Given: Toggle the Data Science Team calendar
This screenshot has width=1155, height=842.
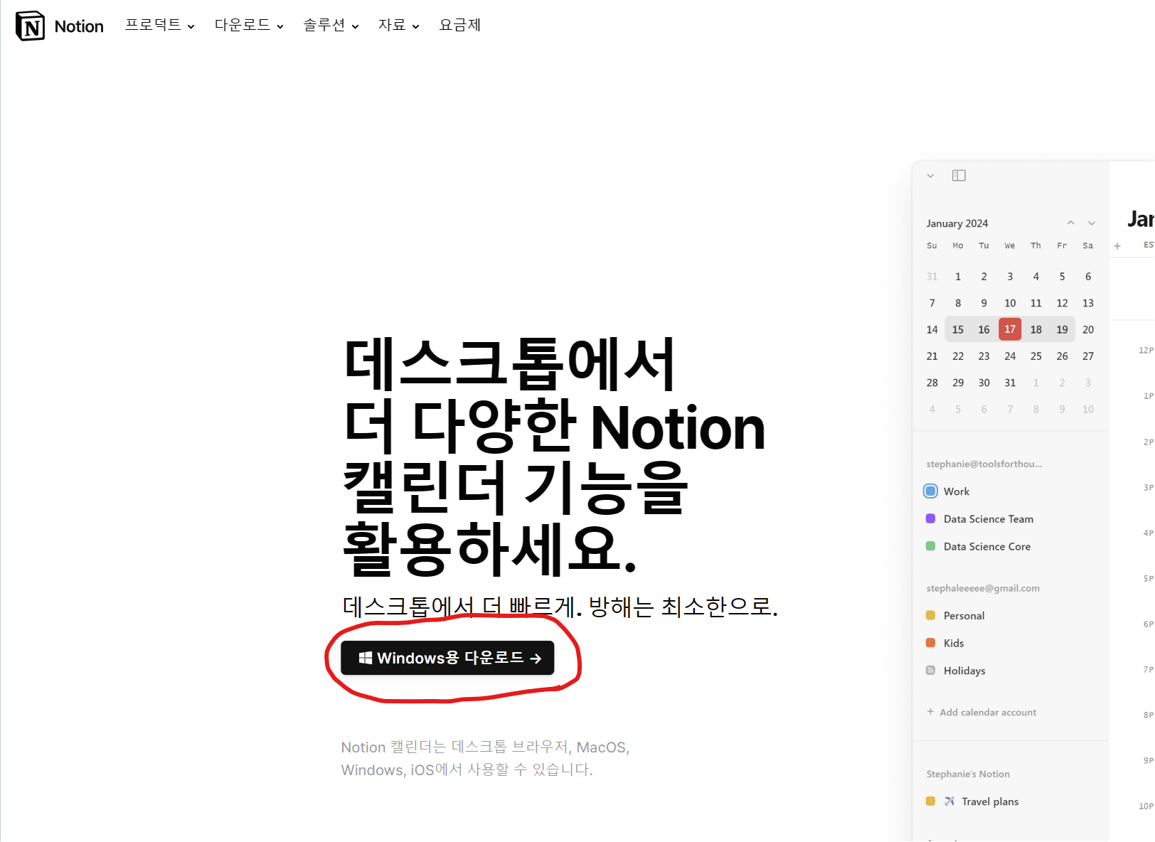Looking at the screenshot, I should click(x=930, y=519).
